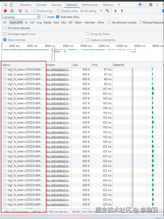This screenshot has height=219, width=164.
Task: Select the log request taking 347 ms
Action: [25, 89]
